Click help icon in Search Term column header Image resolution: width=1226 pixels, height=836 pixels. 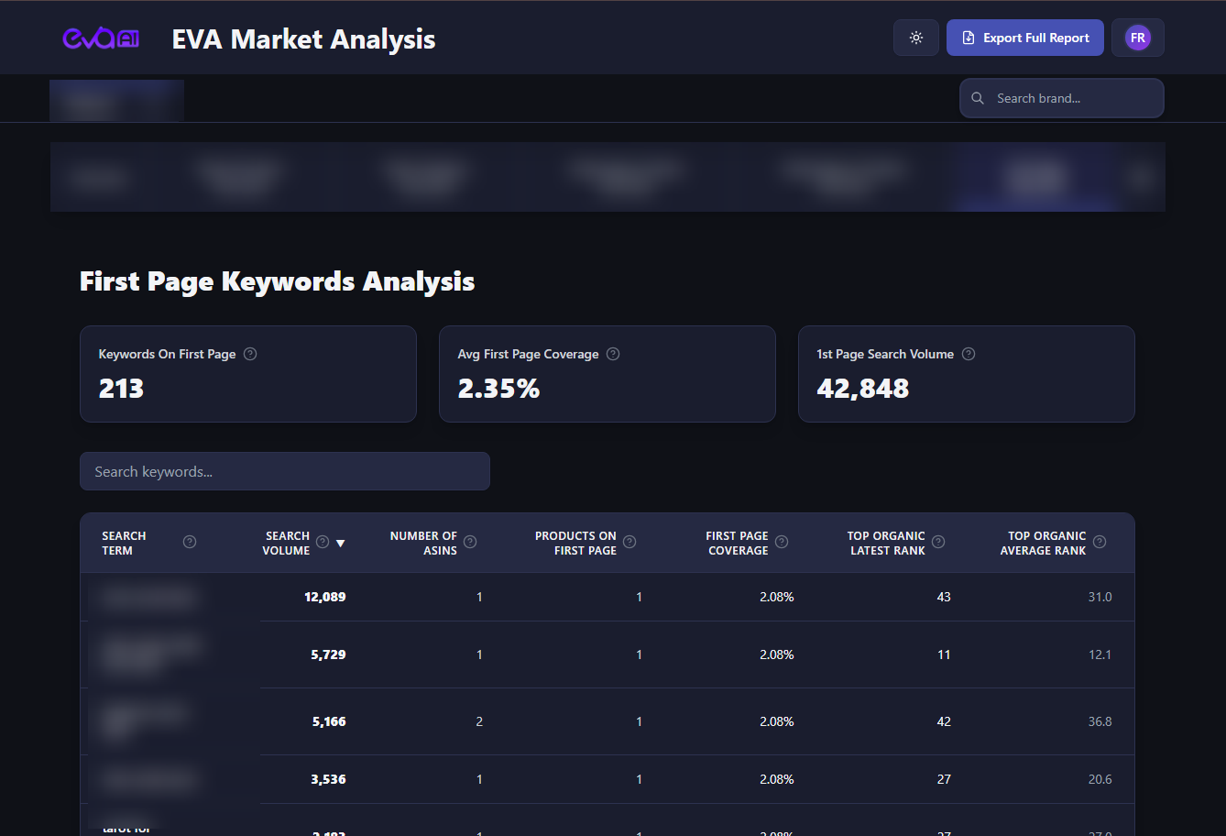190,542
